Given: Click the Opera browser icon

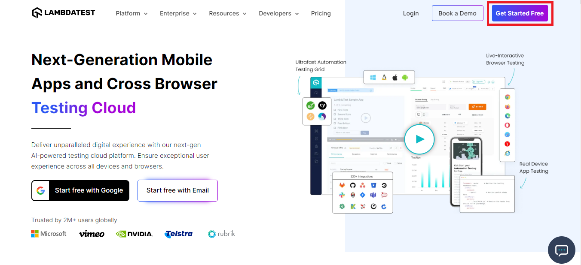Looking at the screenshot, I should [508, 125].
